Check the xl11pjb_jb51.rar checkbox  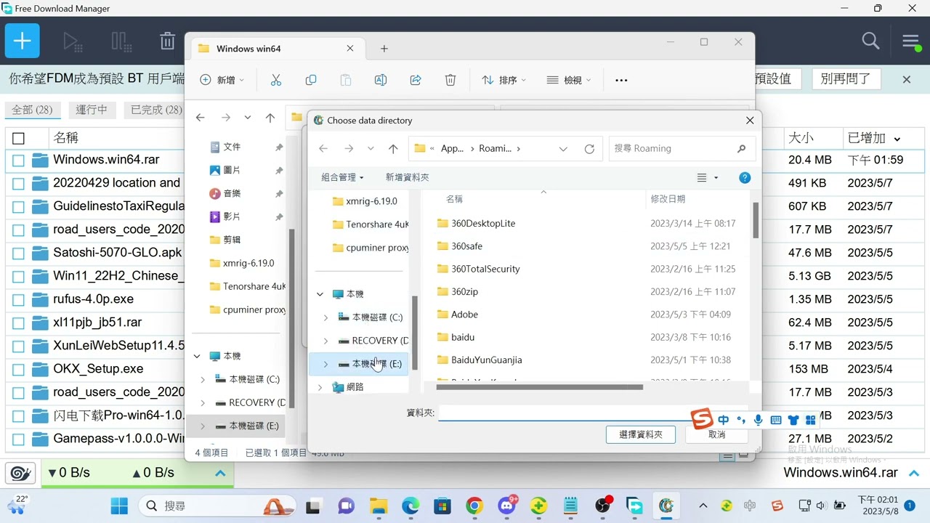tap(18, 323)
